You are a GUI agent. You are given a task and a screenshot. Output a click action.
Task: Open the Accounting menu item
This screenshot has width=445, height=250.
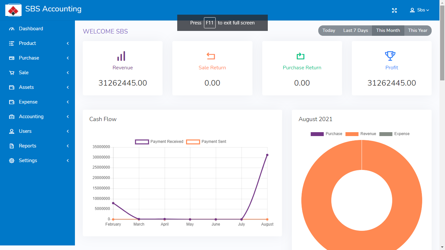(37, 117)
